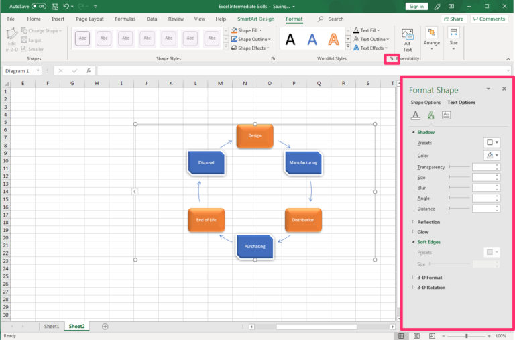Add a new sheet with plus icon
The image size is (515, 340).
coord(105,326)
